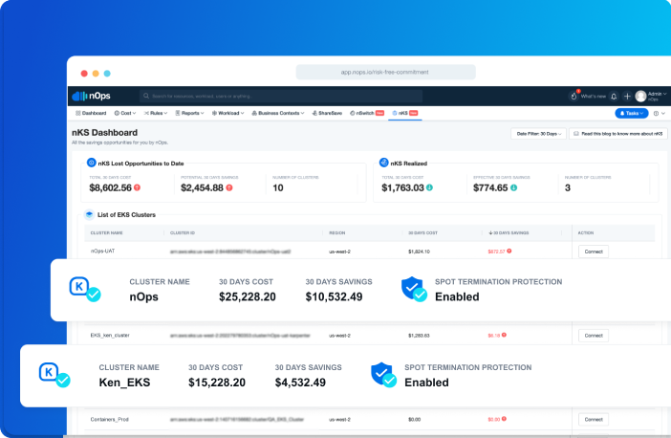Expand the Admin account dropdown
The image size is (671, 438).
(658, 96)
